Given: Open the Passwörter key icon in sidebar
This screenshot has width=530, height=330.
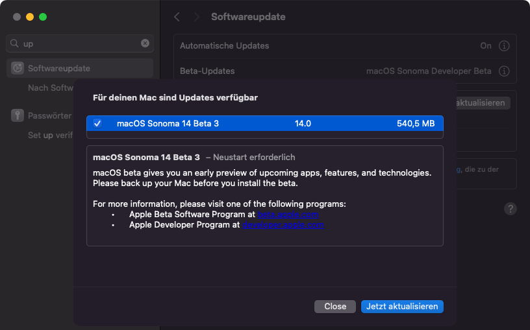Looking at the screenshot, I should pos(18,115).
